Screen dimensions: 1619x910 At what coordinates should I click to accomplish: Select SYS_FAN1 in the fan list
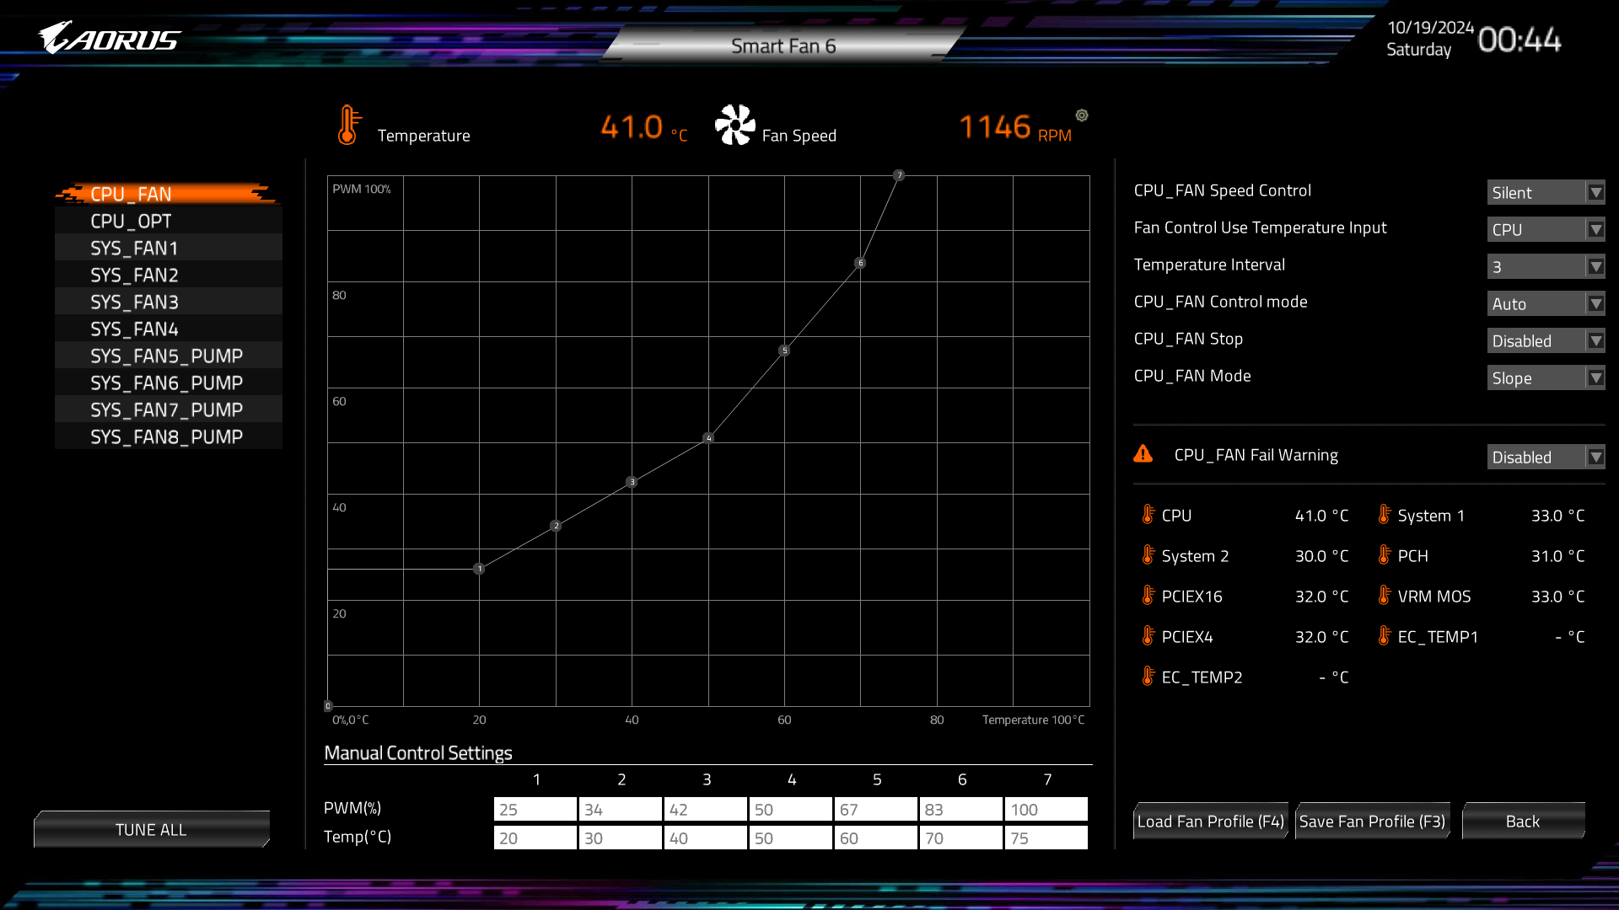tap(135, 249)
